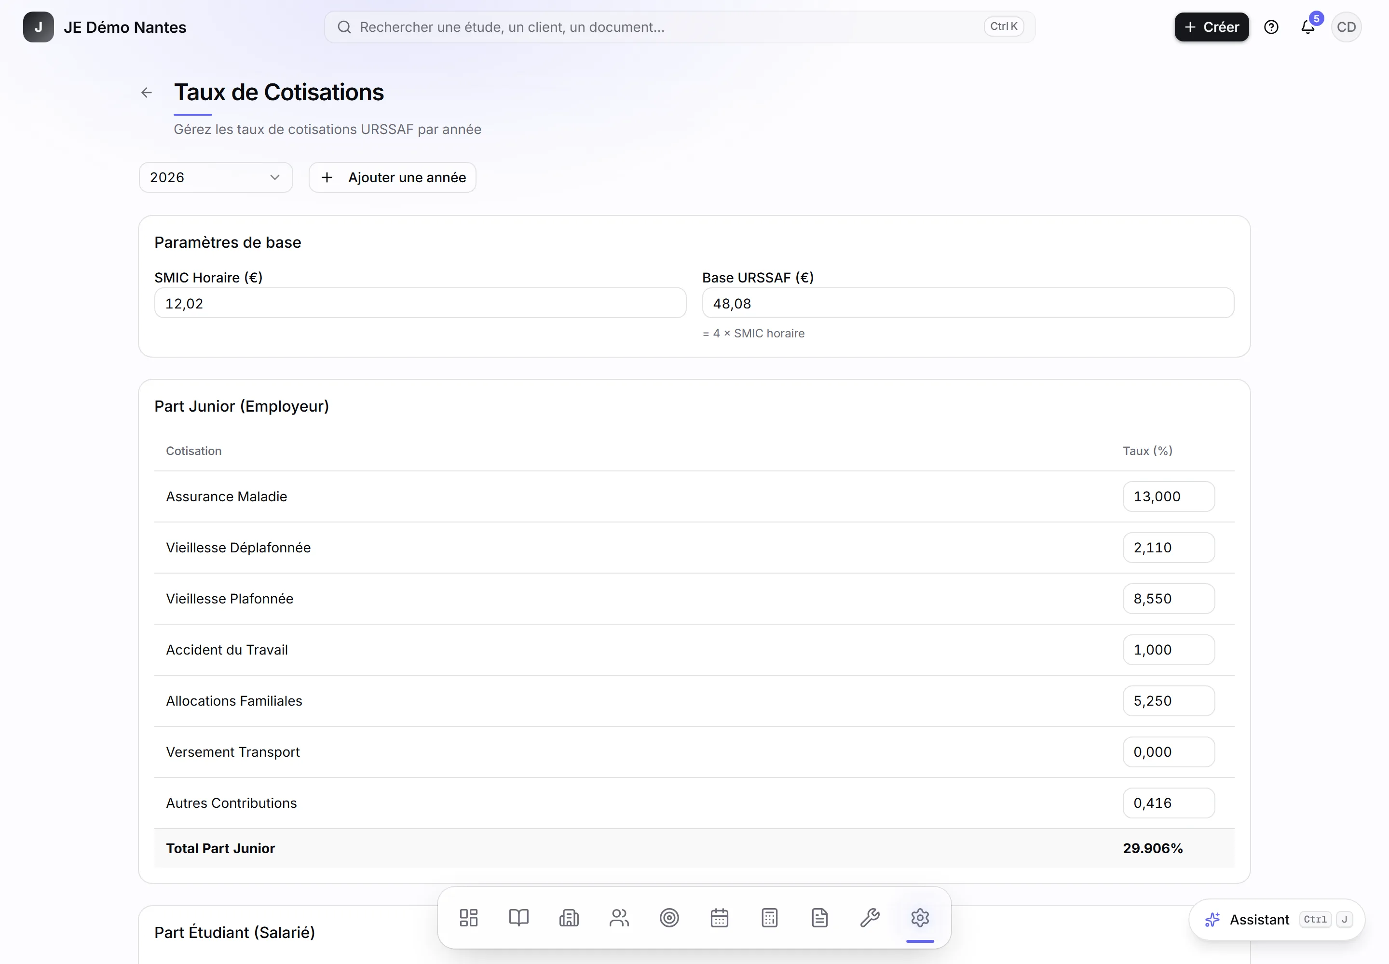The height and width of the screenshot is (964, 1389).
Task: Click the Assurance Maladie row label
Action: (x=227, y=496)
